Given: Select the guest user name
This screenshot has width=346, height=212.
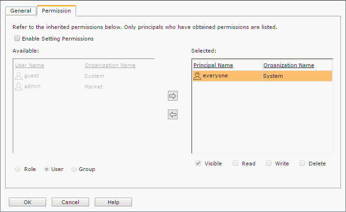Looking at the screenshot, I should pos(32,75).
